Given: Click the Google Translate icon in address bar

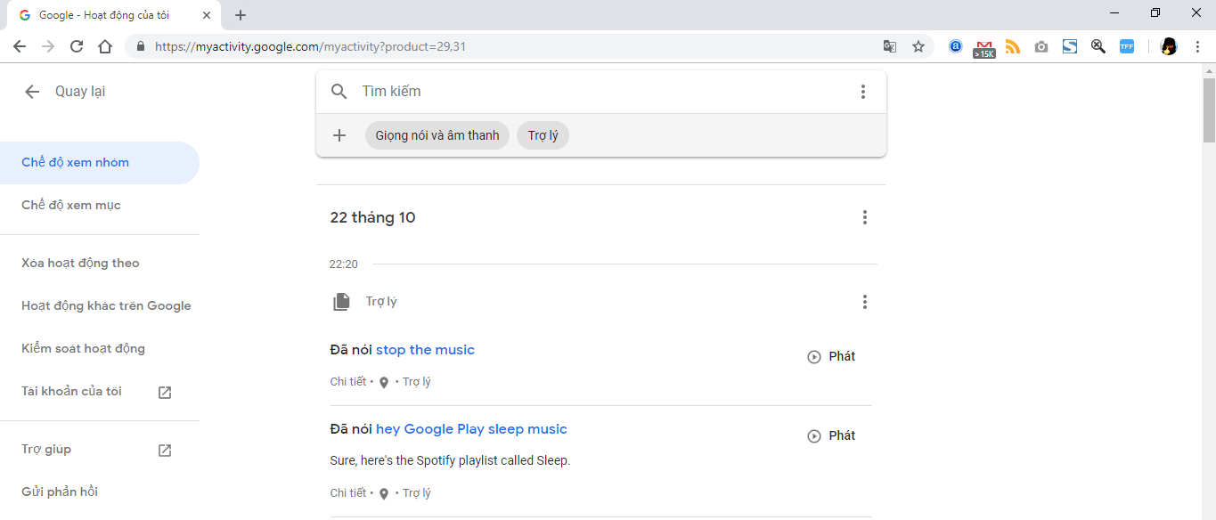Looking at the screenshot, I should (x=889, y=47).
